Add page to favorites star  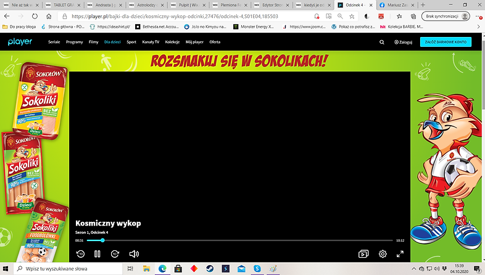click(x=352, y=17)
